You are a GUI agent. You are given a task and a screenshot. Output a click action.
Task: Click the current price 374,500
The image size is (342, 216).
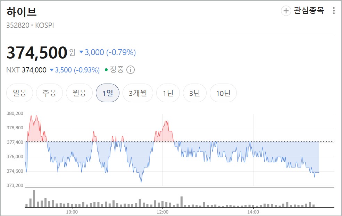click(x=37, y=52)
